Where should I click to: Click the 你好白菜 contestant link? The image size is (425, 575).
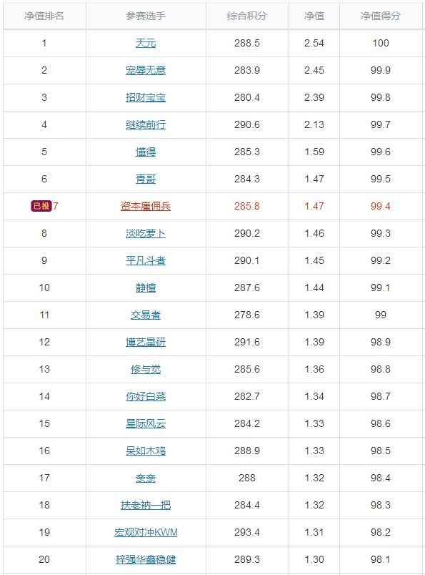coord(146,396)
